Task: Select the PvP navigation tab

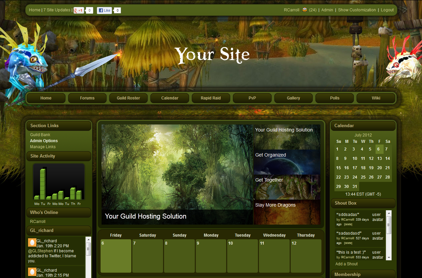Action: point(252,98)
